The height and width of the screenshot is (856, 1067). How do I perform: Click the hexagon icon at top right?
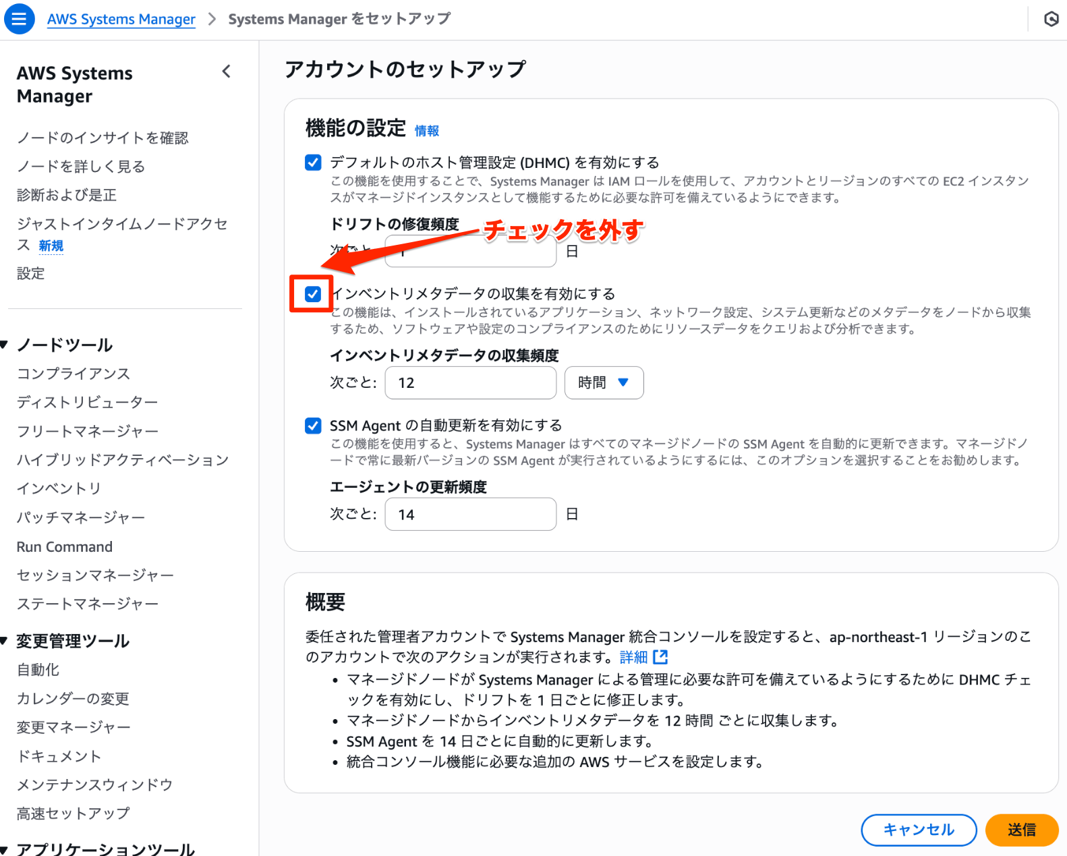pos(1051,19)
